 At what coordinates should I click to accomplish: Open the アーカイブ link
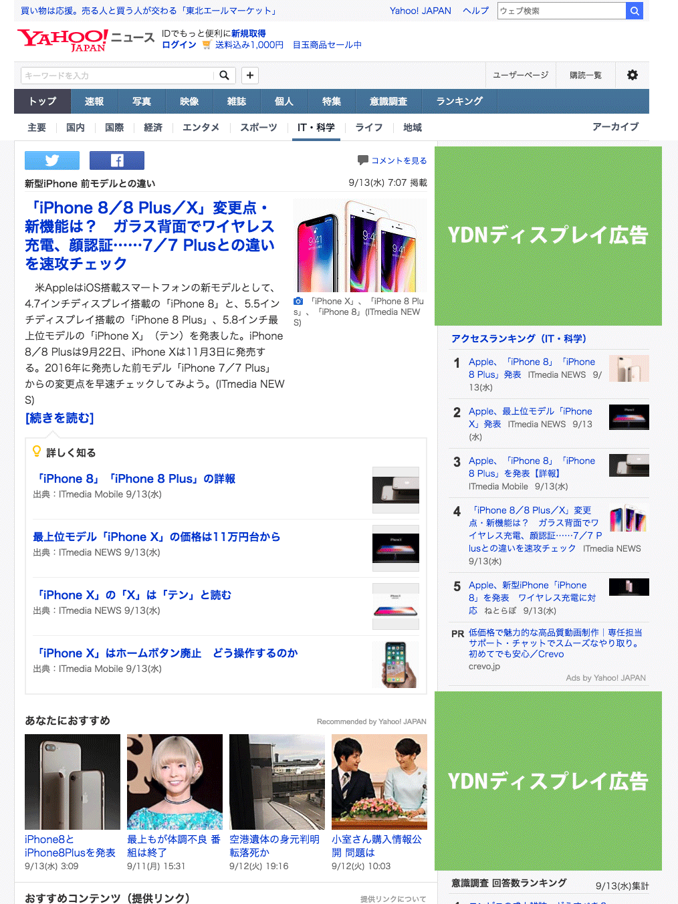point(615,126)
